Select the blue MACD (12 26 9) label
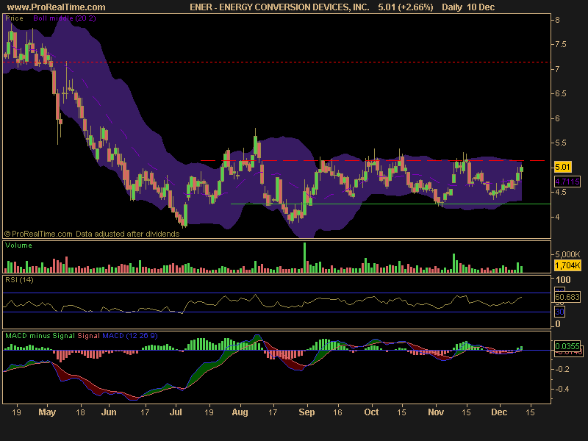This screenshot has height=441, width=588. click(x=130, y=336)
